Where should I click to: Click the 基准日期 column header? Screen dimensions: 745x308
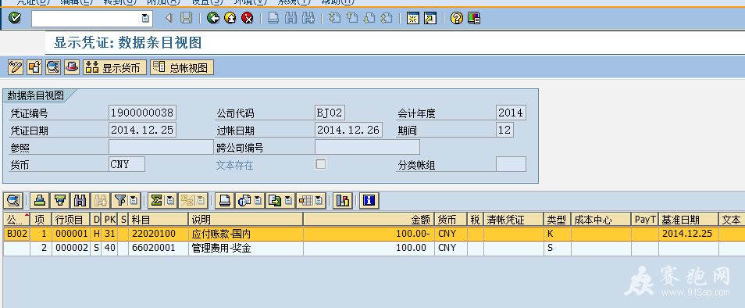(689, 219)
